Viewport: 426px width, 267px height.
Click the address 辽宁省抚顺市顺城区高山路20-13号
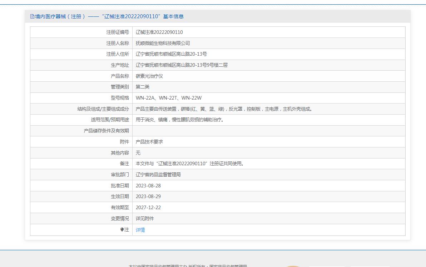171,54
